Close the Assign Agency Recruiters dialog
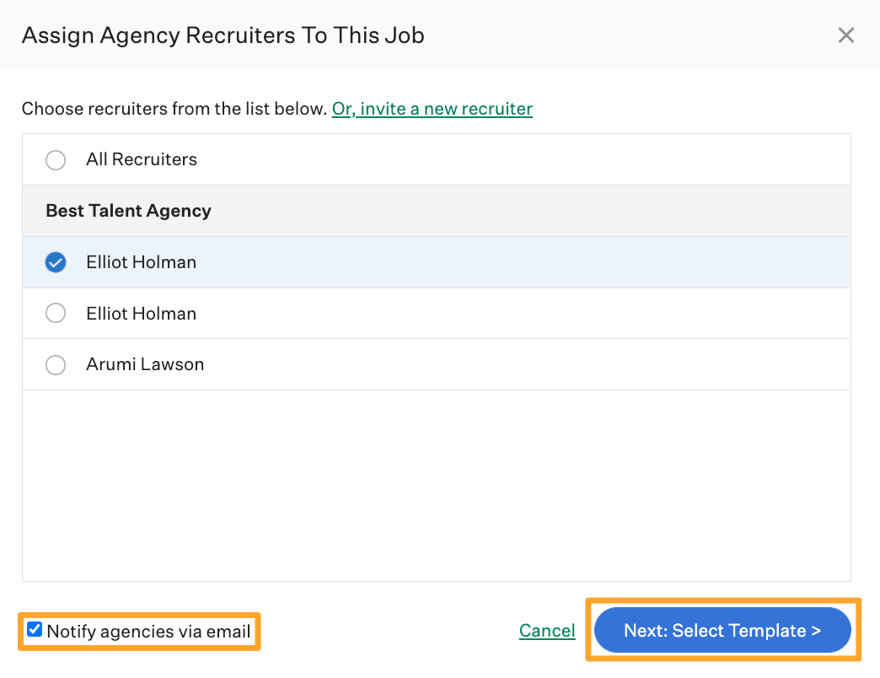 pyautogui.click(x=845, y=35)
